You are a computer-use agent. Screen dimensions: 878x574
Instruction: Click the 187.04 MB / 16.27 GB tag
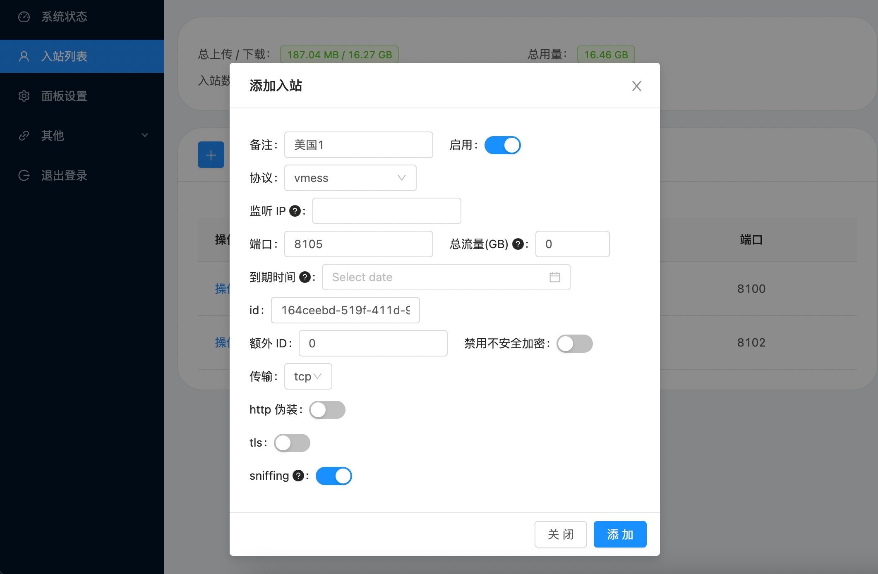pos(340,55)
